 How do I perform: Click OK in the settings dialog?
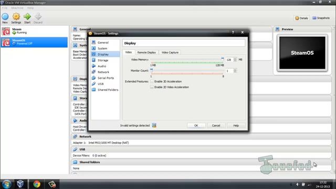[196, 125]
